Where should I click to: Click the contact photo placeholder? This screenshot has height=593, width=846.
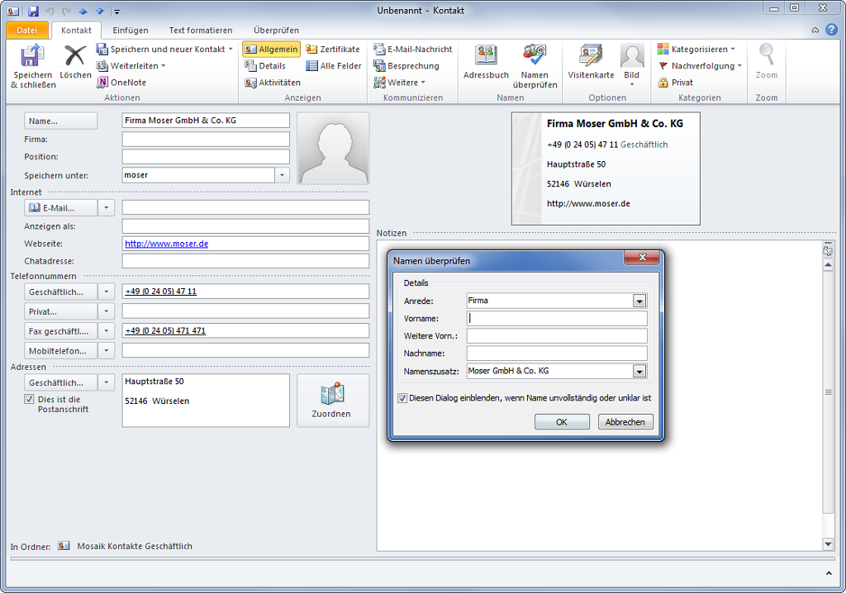click(333, 149)
